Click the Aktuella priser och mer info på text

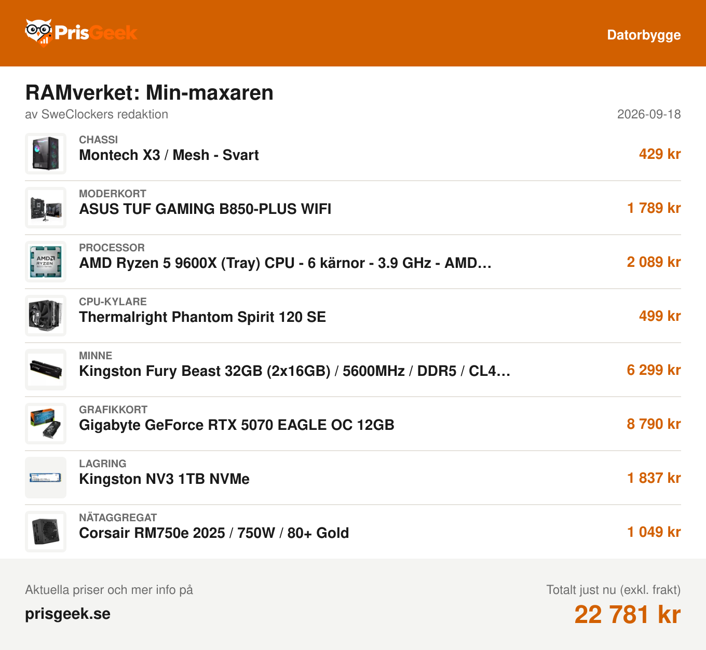(x=109, y=590)
